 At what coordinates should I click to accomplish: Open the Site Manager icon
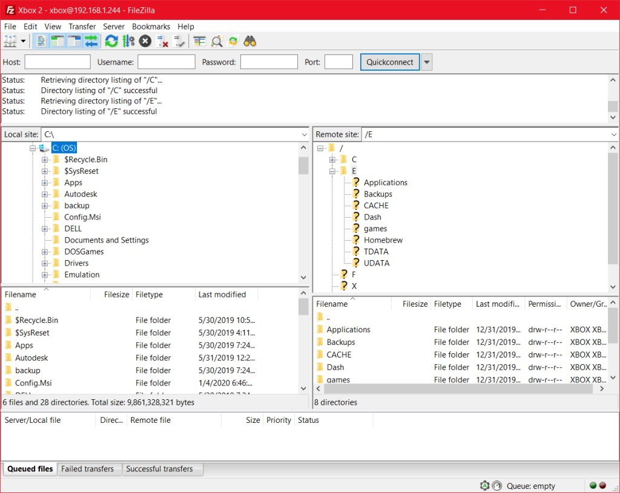coord(10,41)
